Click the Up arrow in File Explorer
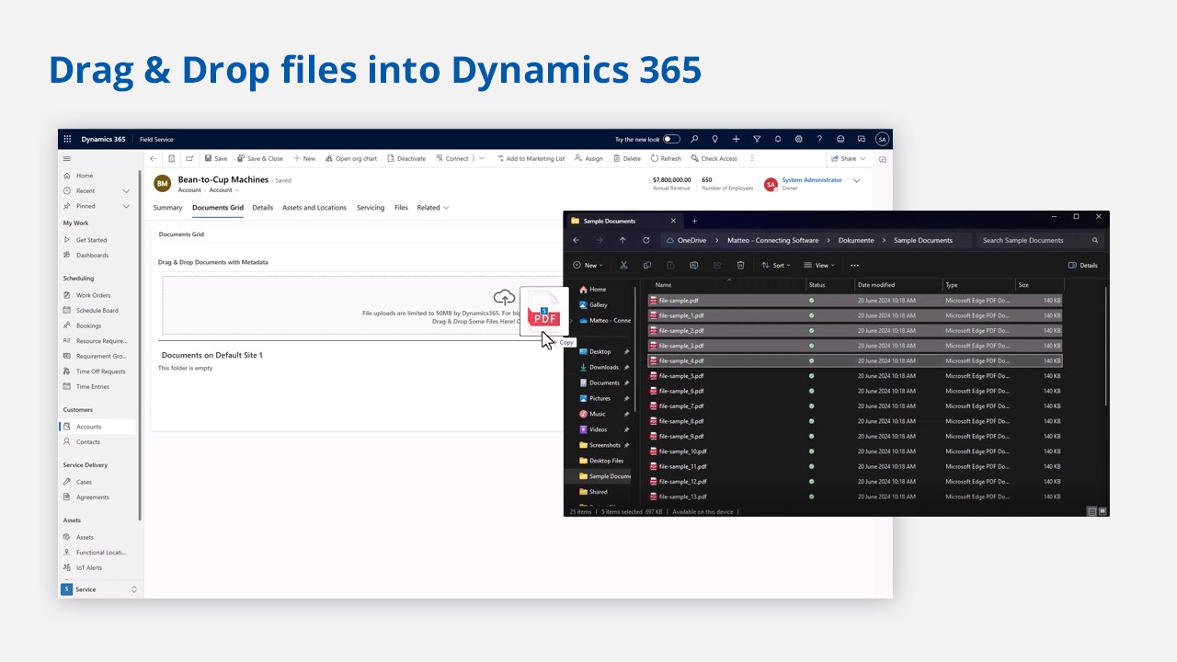This screenshot has height=662, width=1177. point(623,240)
